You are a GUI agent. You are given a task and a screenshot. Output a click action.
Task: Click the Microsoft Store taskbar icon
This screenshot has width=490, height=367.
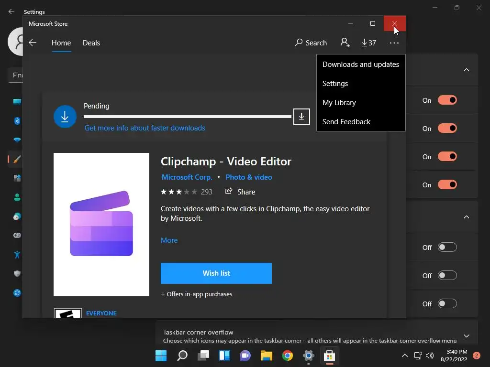click(x=329, y=356)
